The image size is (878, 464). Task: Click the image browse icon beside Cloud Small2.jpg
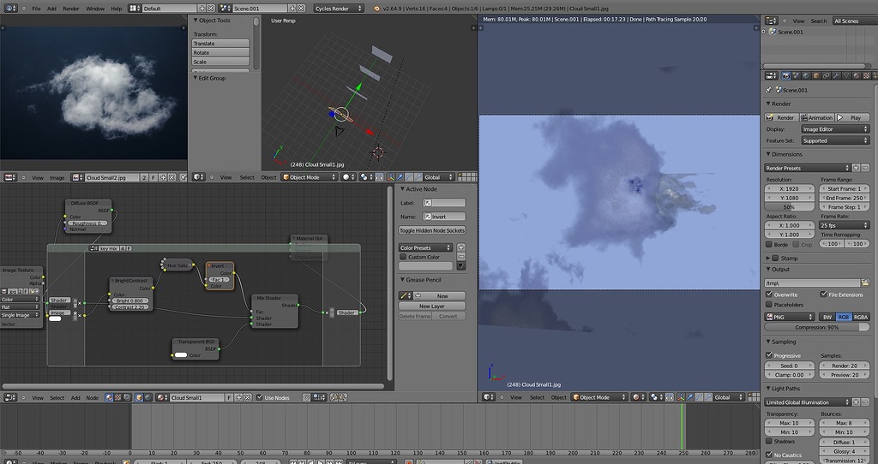pos(77,177)
